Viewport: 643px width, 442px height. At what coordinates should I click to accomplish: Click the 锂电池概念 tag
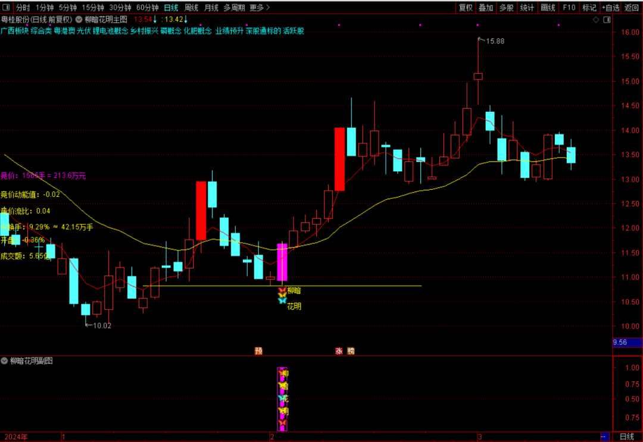[110, 31]
